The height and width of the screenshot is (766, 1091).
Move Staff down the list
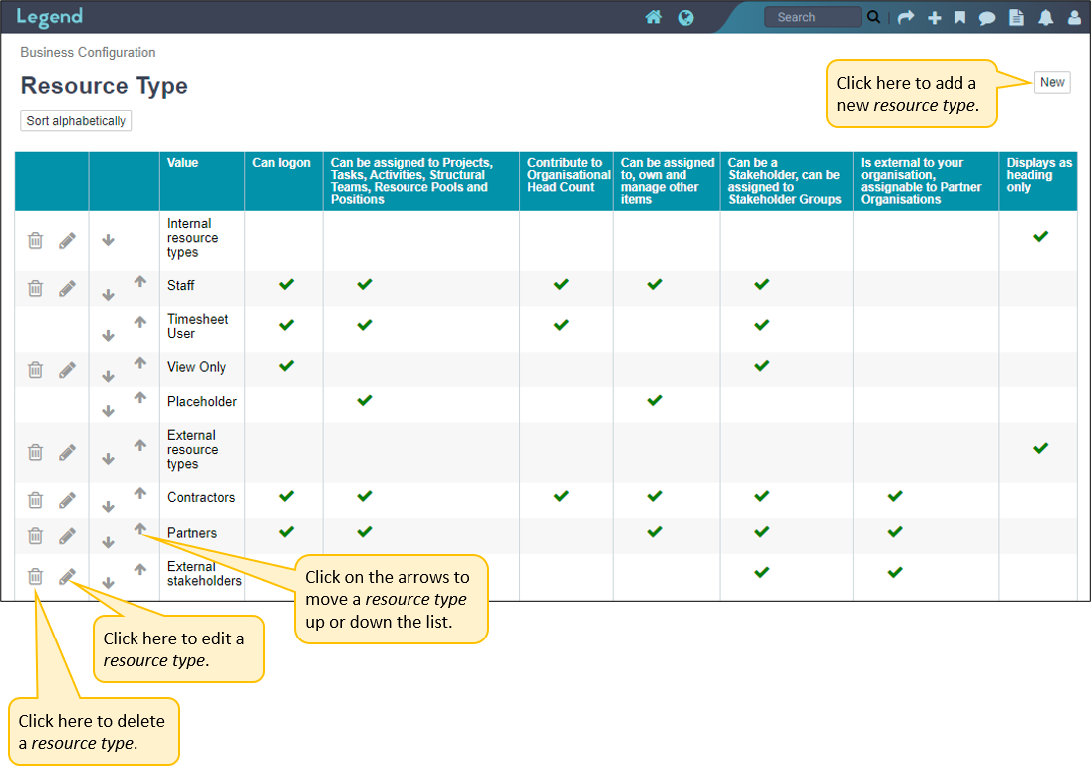tap(108, 295)
